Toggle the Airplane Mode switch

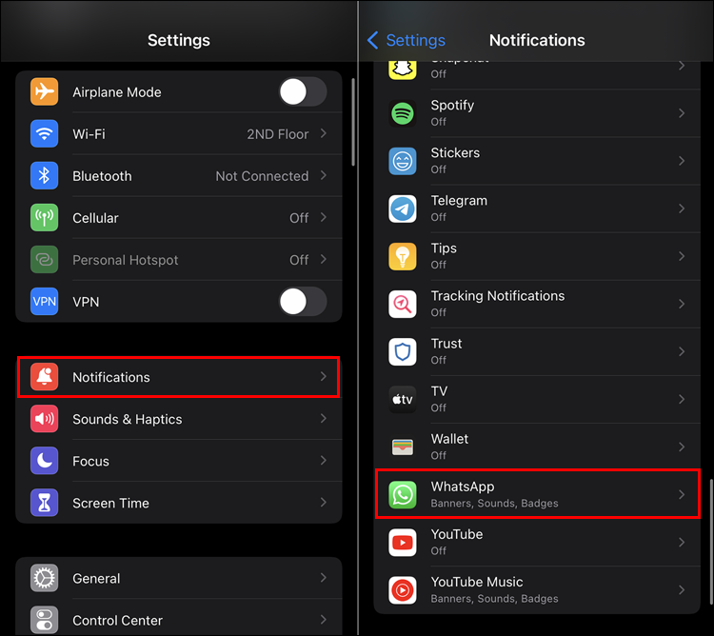tap(303, 91)
